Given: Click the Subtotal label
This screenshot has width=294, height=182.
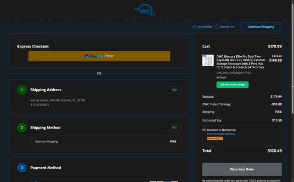Looking at the screenshot, I should pos(208,97).
